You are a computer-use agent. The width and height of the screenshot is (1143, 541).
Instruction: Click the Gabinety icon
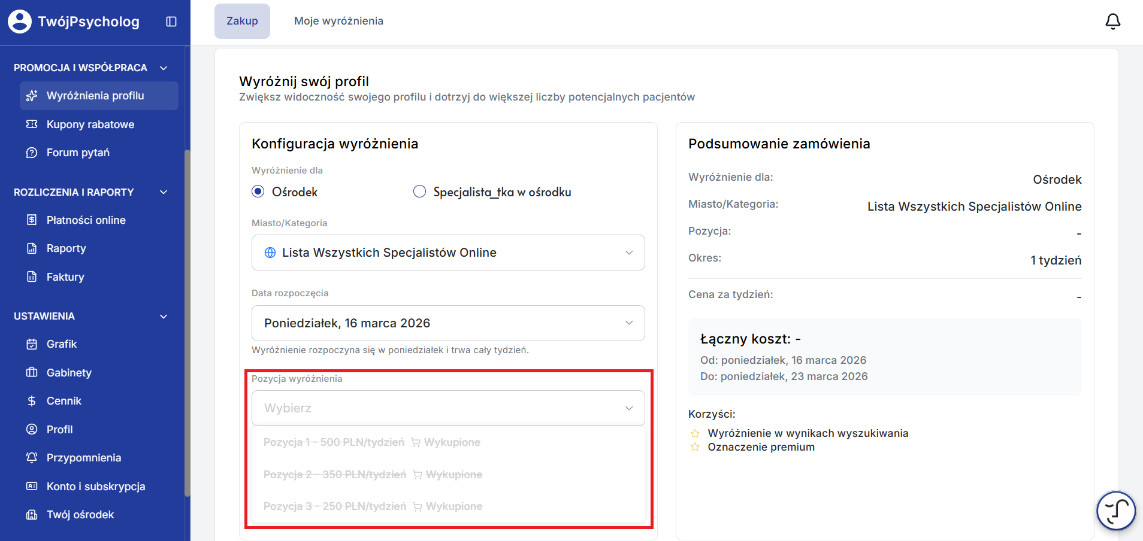(32, 373)
